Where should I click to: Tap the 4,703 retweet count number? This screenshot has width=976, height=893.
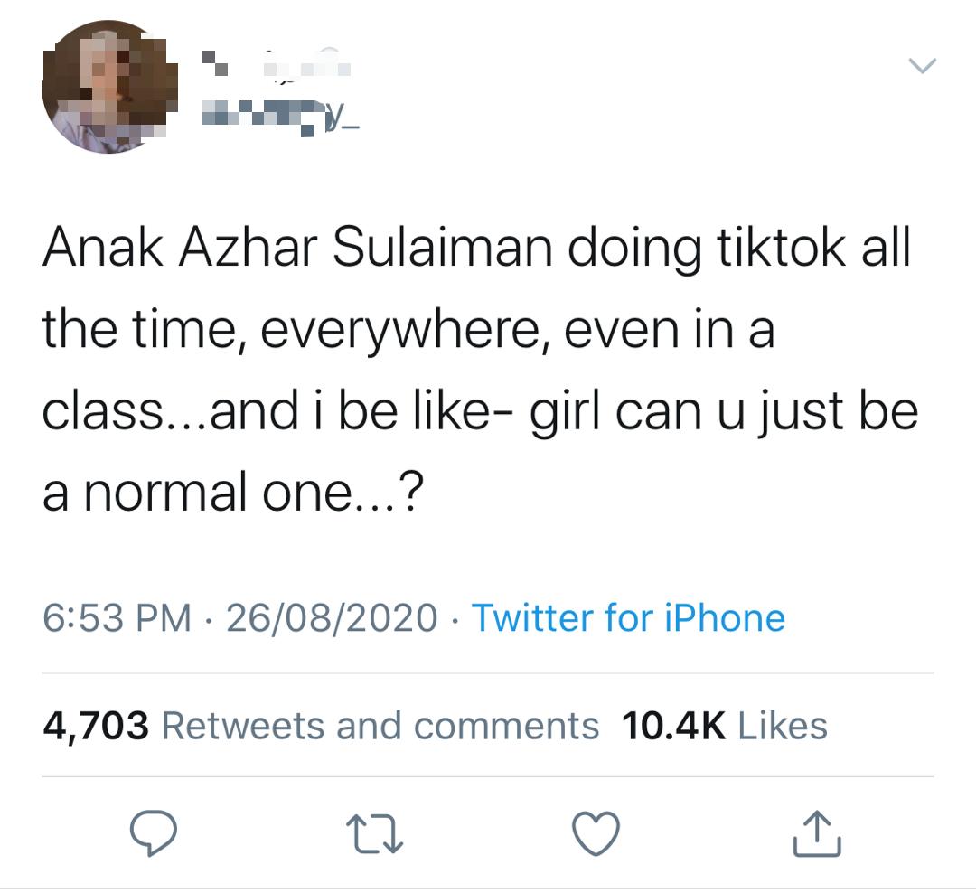[x=95, y=726]
